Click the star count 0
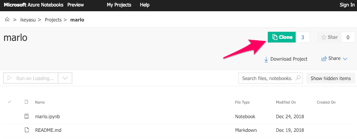The width and height of the screenshot is (357, 139). 348,37
